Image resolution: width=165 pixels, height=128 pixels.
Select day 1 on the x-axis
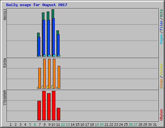[x=11, y=124]
